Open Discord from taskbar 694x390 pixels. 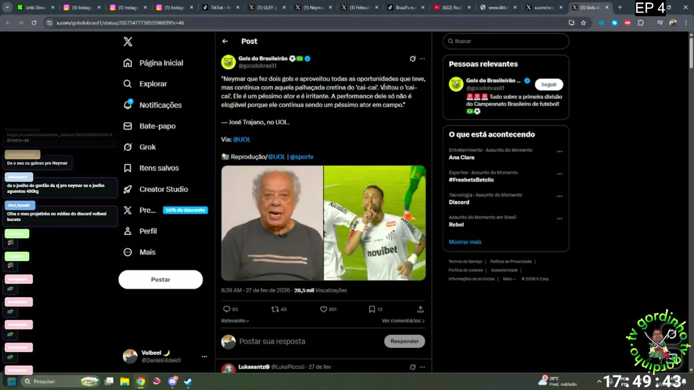point(173,381)
